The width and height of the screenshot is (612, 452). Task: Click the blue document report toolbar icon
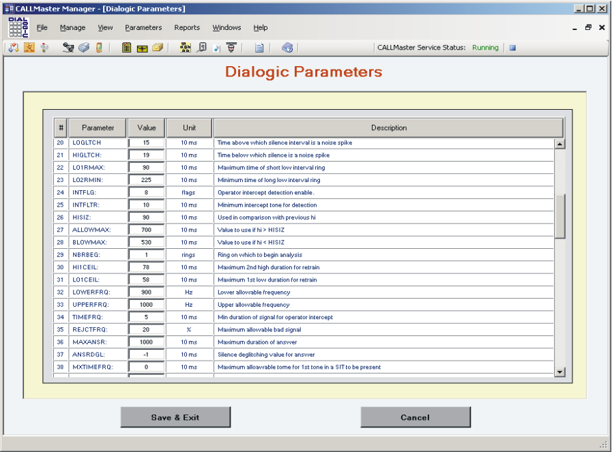tap(259, 48)
